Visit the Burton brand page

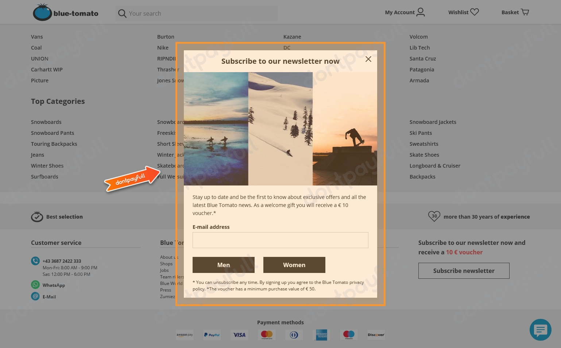pyautogui.click(x=166, y=36)
